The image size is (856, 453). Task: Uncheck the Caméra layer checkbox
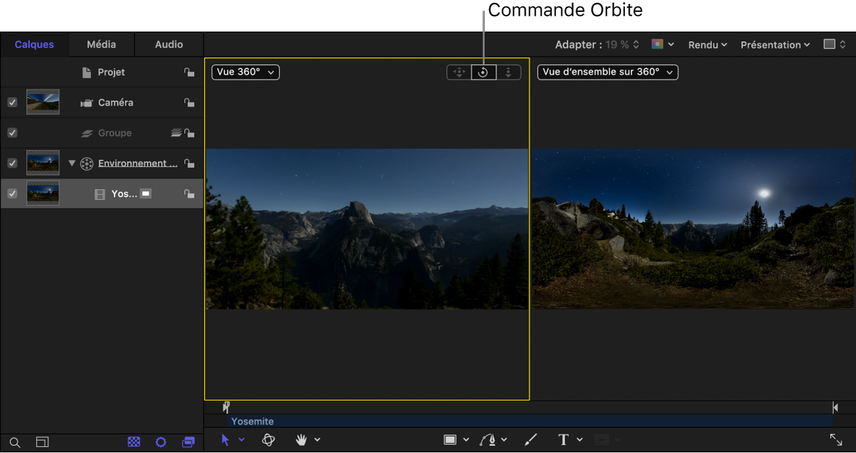12,103
